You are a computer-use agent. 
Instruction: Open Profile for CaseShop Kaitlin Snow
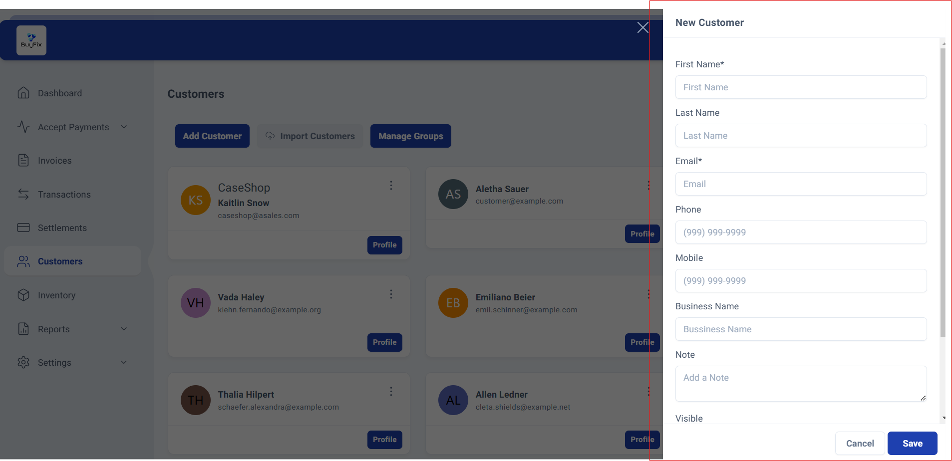385,245
